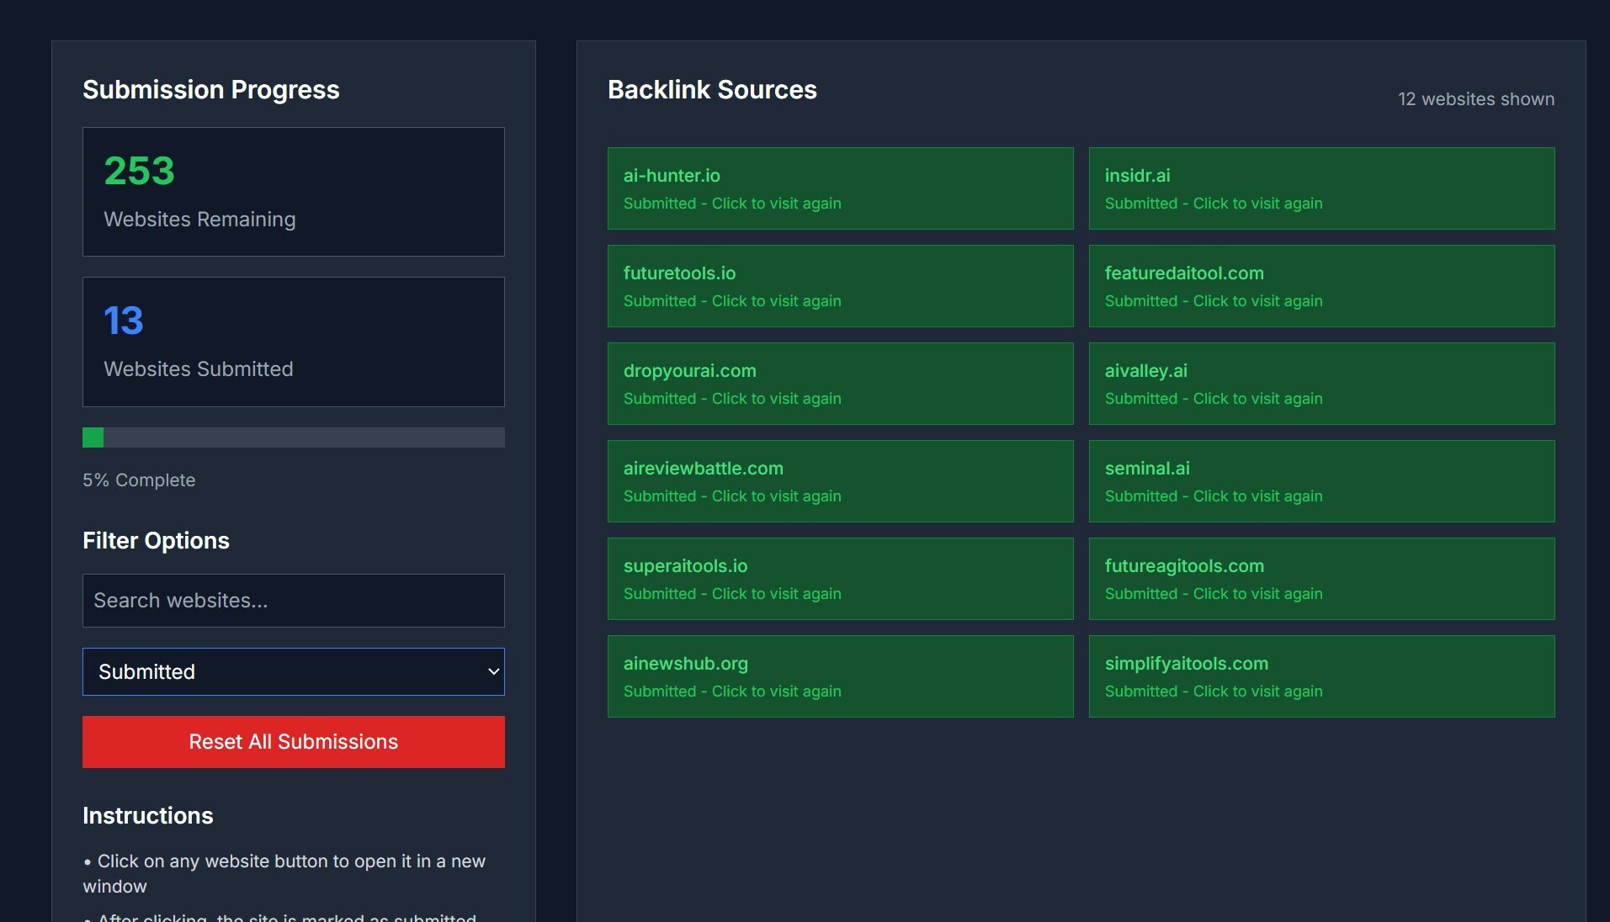Click futureagitools.com website button
1610x922 pixels.
pos(1321,579)
